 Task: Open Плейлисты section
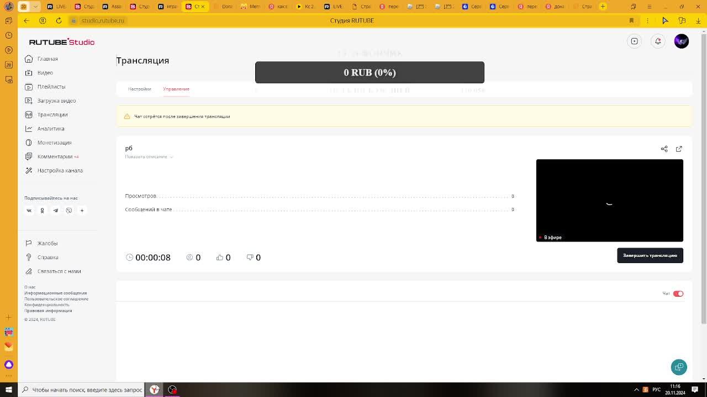pos(45,87)
